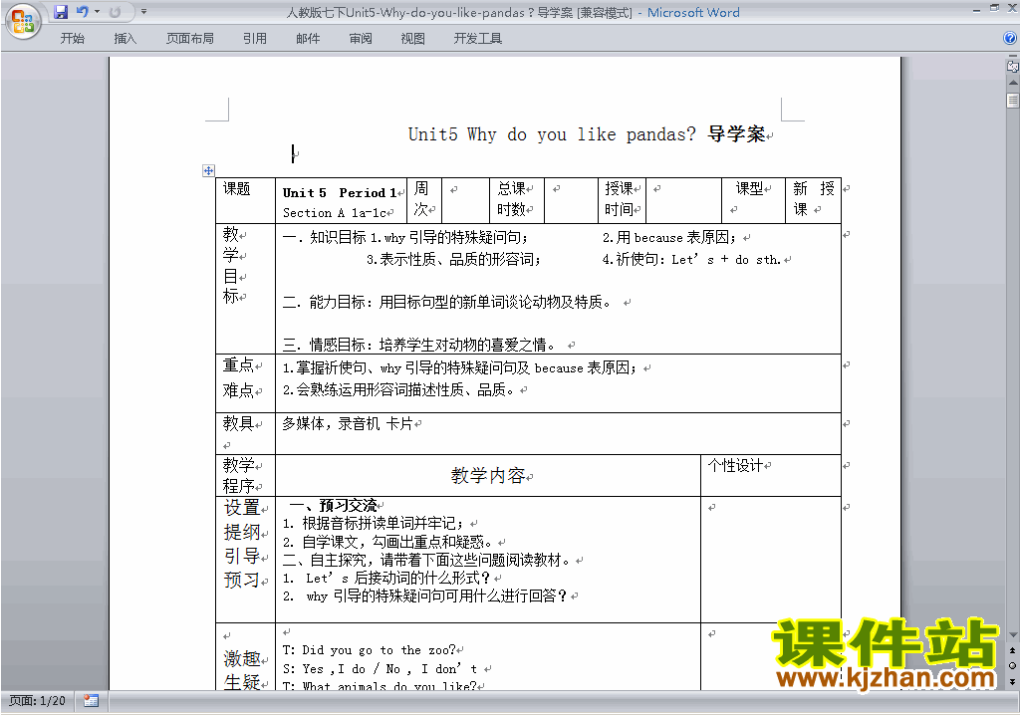The height and width of the screenshot is (715, 1020).
Task: Open Word Help via blue question mark
Action: (x=1010, y=38)
